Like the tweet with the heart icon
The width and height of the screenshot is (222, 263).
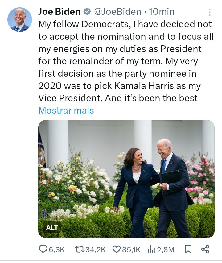coord(116,249)
